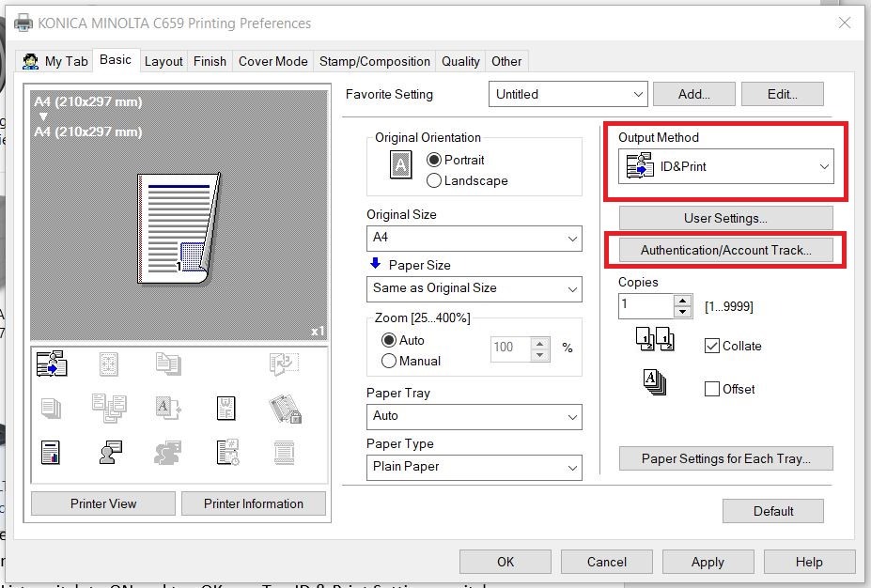This screenshot has height=588, width=871.
Task: Uncheck the Collate checkbox
Action: click(x=712, y=346)
